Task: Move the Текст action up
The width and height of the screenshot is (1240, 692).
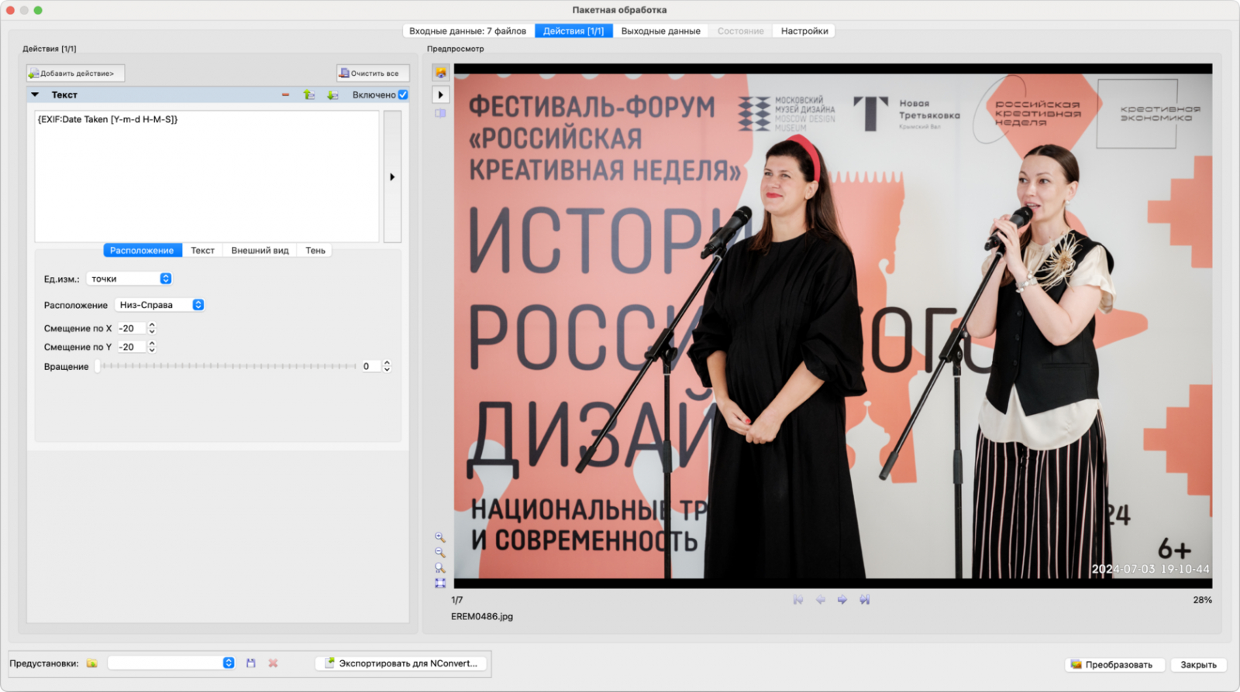Action: (308, 95)
